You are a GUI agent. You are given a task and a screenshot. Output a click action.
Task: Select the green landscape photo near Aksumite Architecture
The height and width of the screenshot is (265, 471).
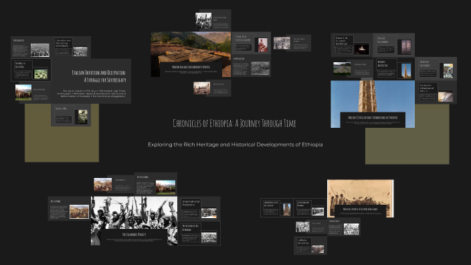(342, 68)
